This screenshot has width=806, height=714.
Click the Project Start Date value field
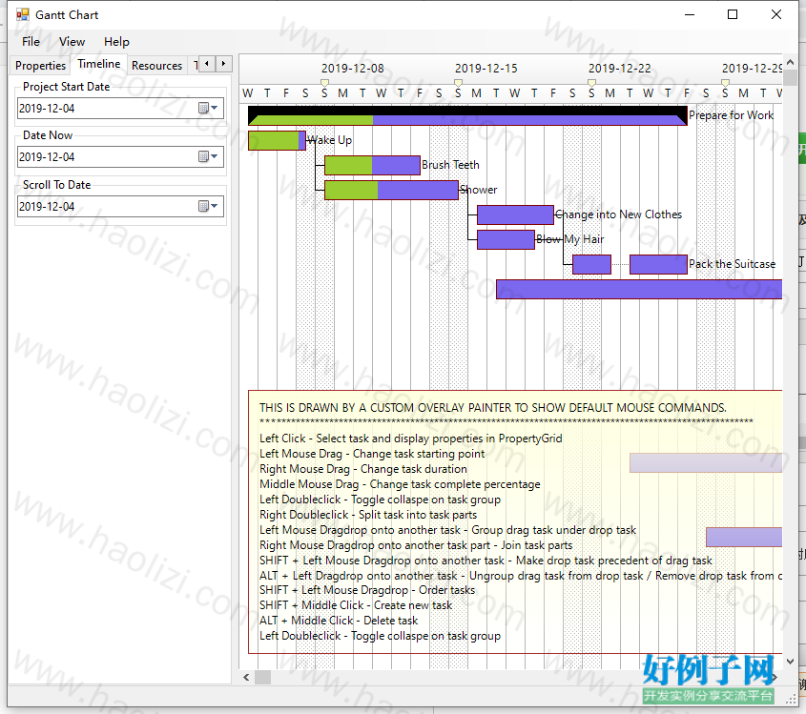click(x=120, y=108)
